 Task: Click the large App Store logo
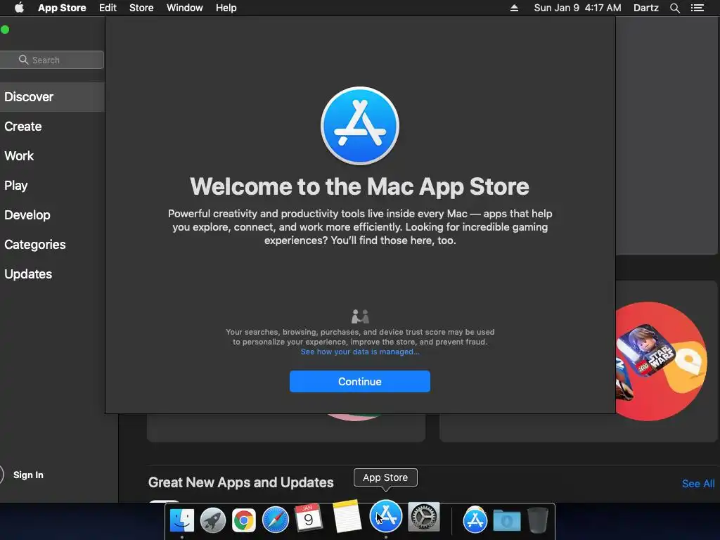359,125
